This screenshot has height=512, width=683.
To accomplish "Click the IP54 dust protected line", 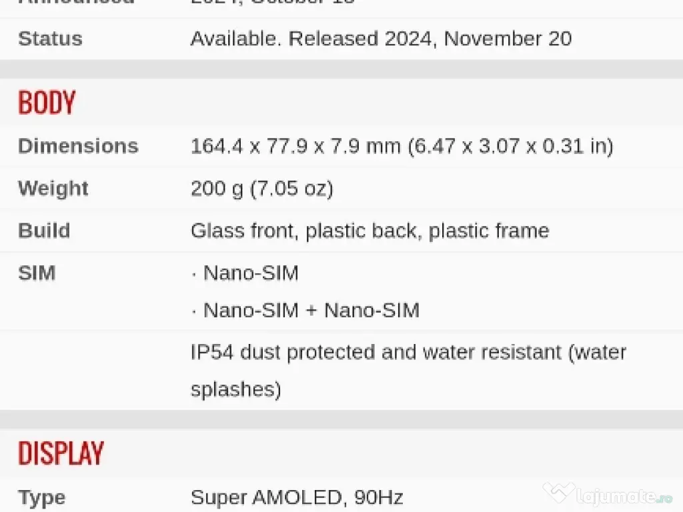I will [408, 352].
